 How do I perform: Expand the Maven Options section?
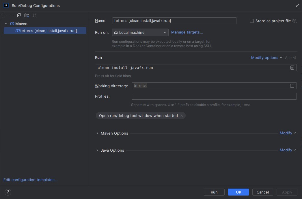(97, 133)
